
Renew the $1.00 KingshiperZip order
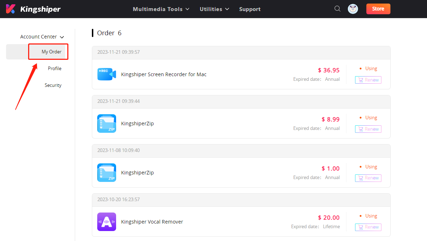pos(368,178)
